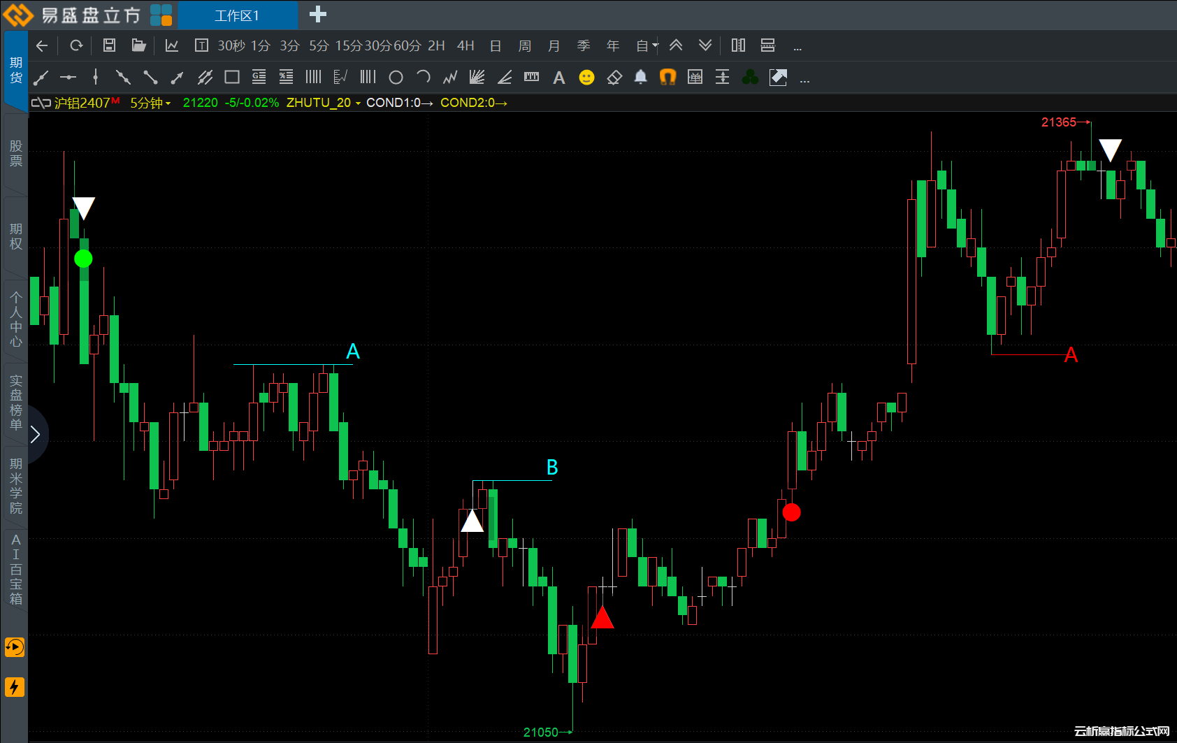Select the parallel channel lines tool
The image size is (1177, 743).
coord(205,77)
